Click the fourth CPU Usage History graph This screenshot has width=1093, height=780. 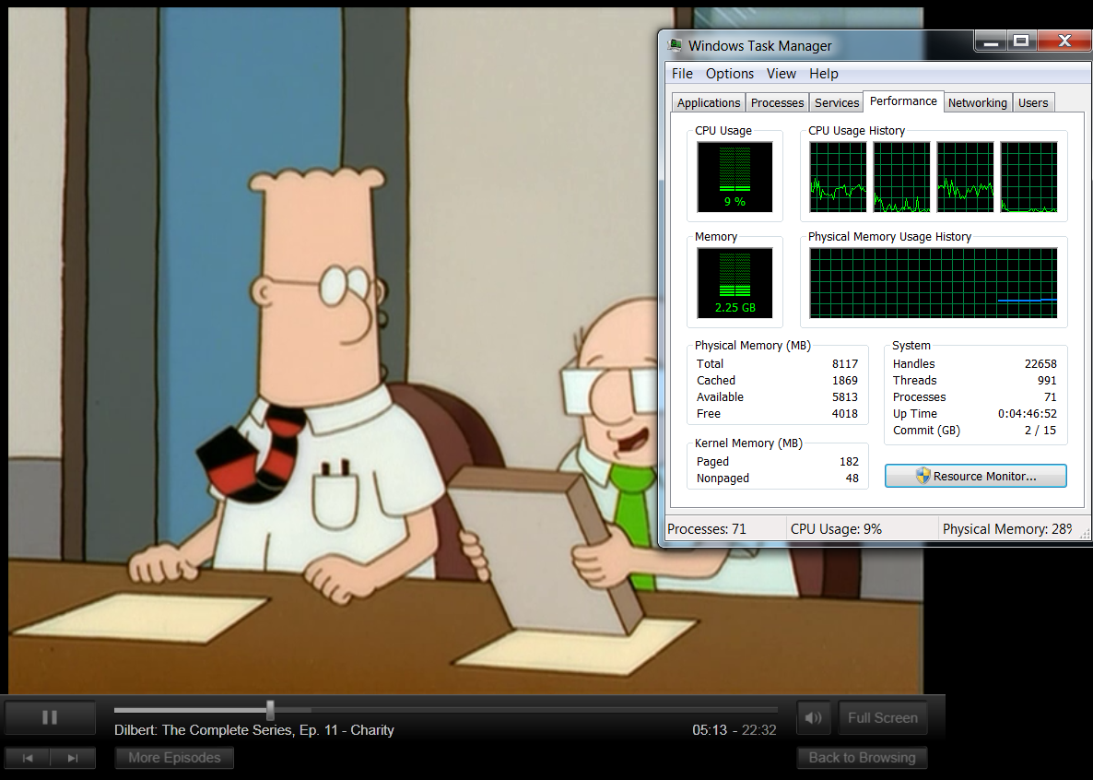(1028, 177)
